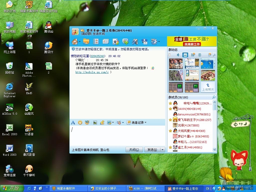This screenshot has height=192, width=256.
Task: Click the 发送(S) send button
Action: click(152, 149)
